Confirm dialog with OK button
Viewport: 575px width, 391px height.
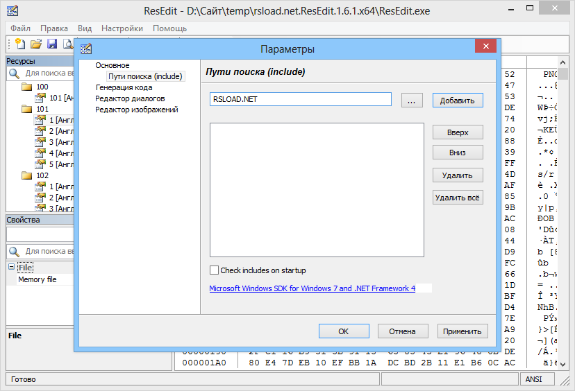(x=344, y=331)
